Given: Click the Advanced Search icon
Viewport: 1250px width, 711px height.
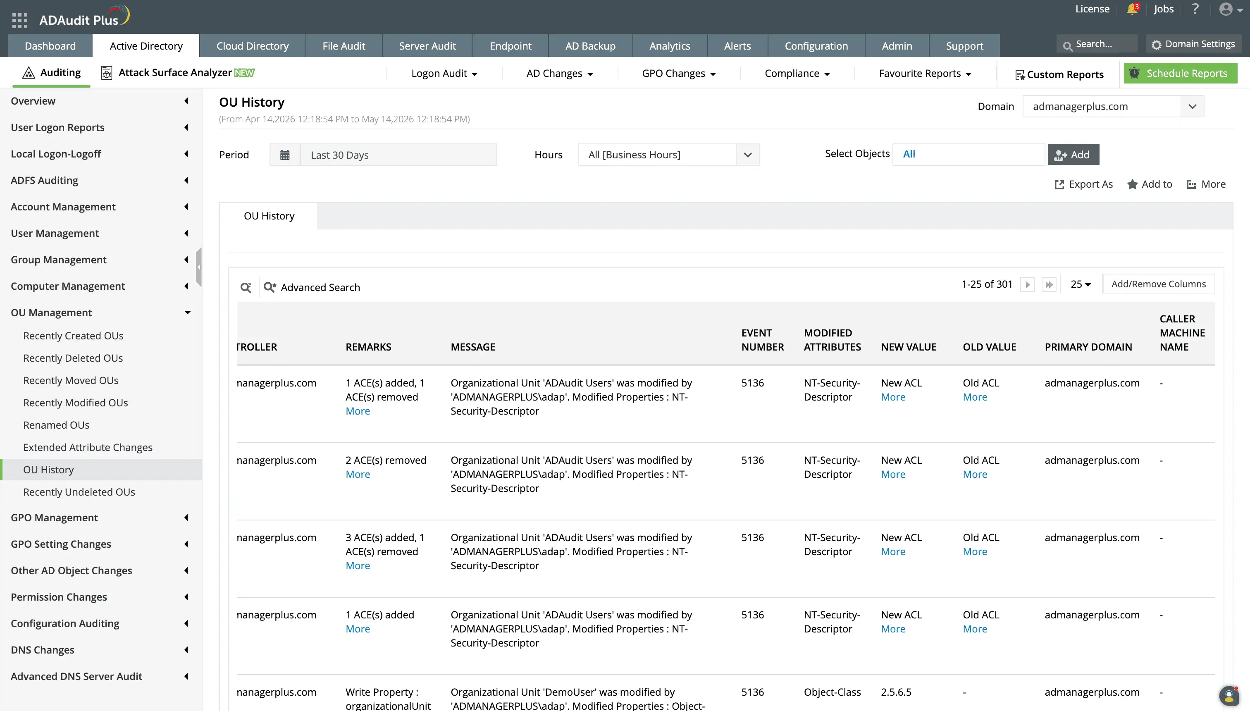Looking at the screenshot, I should (270, 287).
